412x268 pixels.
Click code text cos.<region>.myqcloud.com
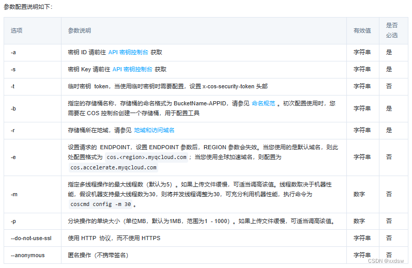click(147, 157)
